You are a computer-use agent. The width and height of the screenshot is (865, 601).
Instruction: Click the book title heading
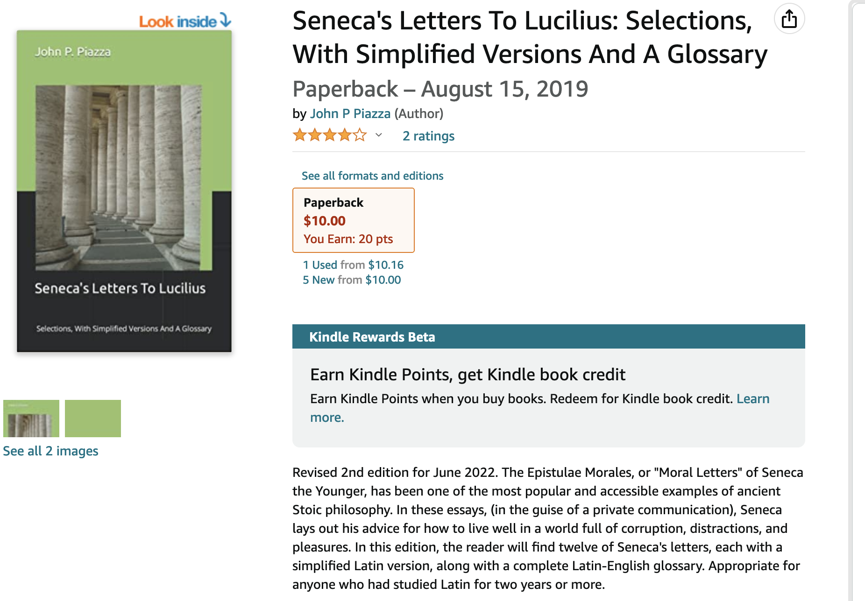click(x=530, y=37)
